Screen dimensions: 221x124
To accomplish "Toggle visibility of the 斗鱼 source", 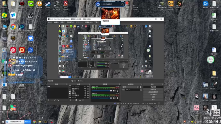I will (85, 91).
